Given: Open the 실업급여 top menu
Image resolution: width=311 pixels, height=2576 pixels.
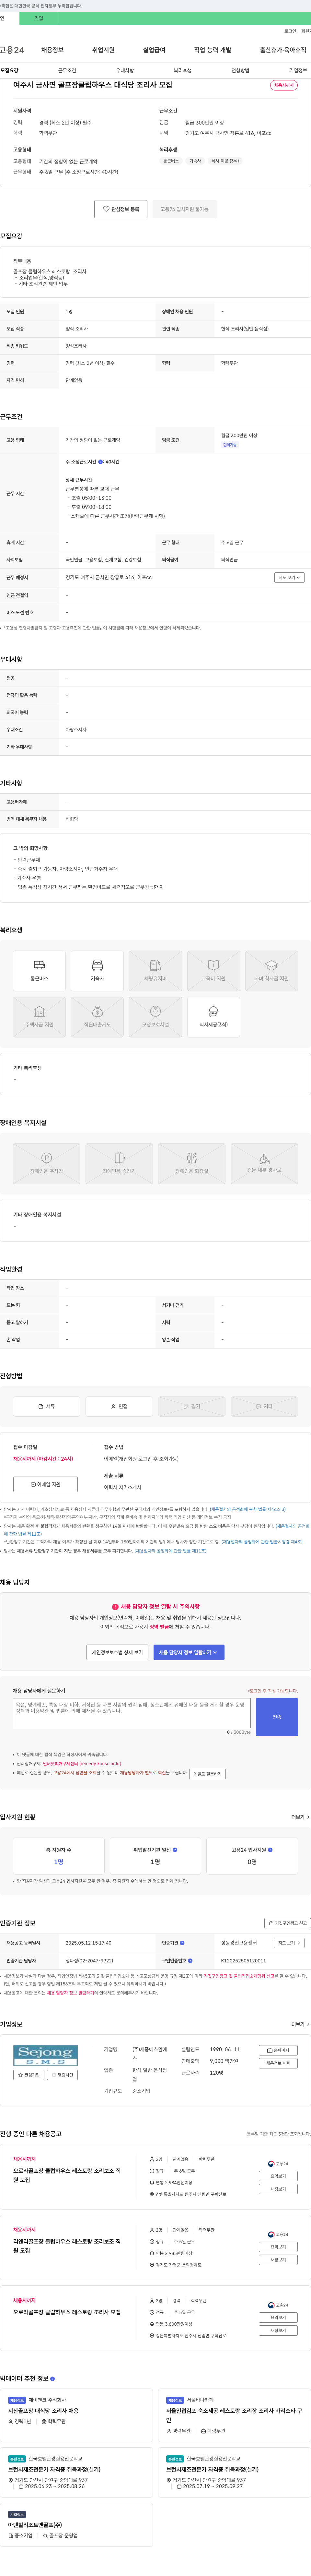Looking at the screenshot, I should click(x=154, y=50).
